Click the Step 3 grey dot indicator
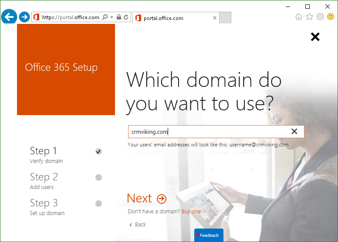 tap(98, 203)
